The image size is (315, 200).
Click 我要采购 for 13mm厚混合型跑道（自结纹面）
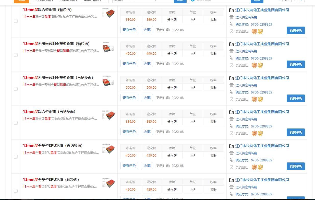point(296,132)
